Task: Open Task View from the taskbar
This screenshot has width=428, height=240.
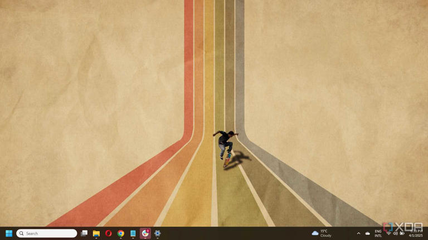Action: (84, 233)
